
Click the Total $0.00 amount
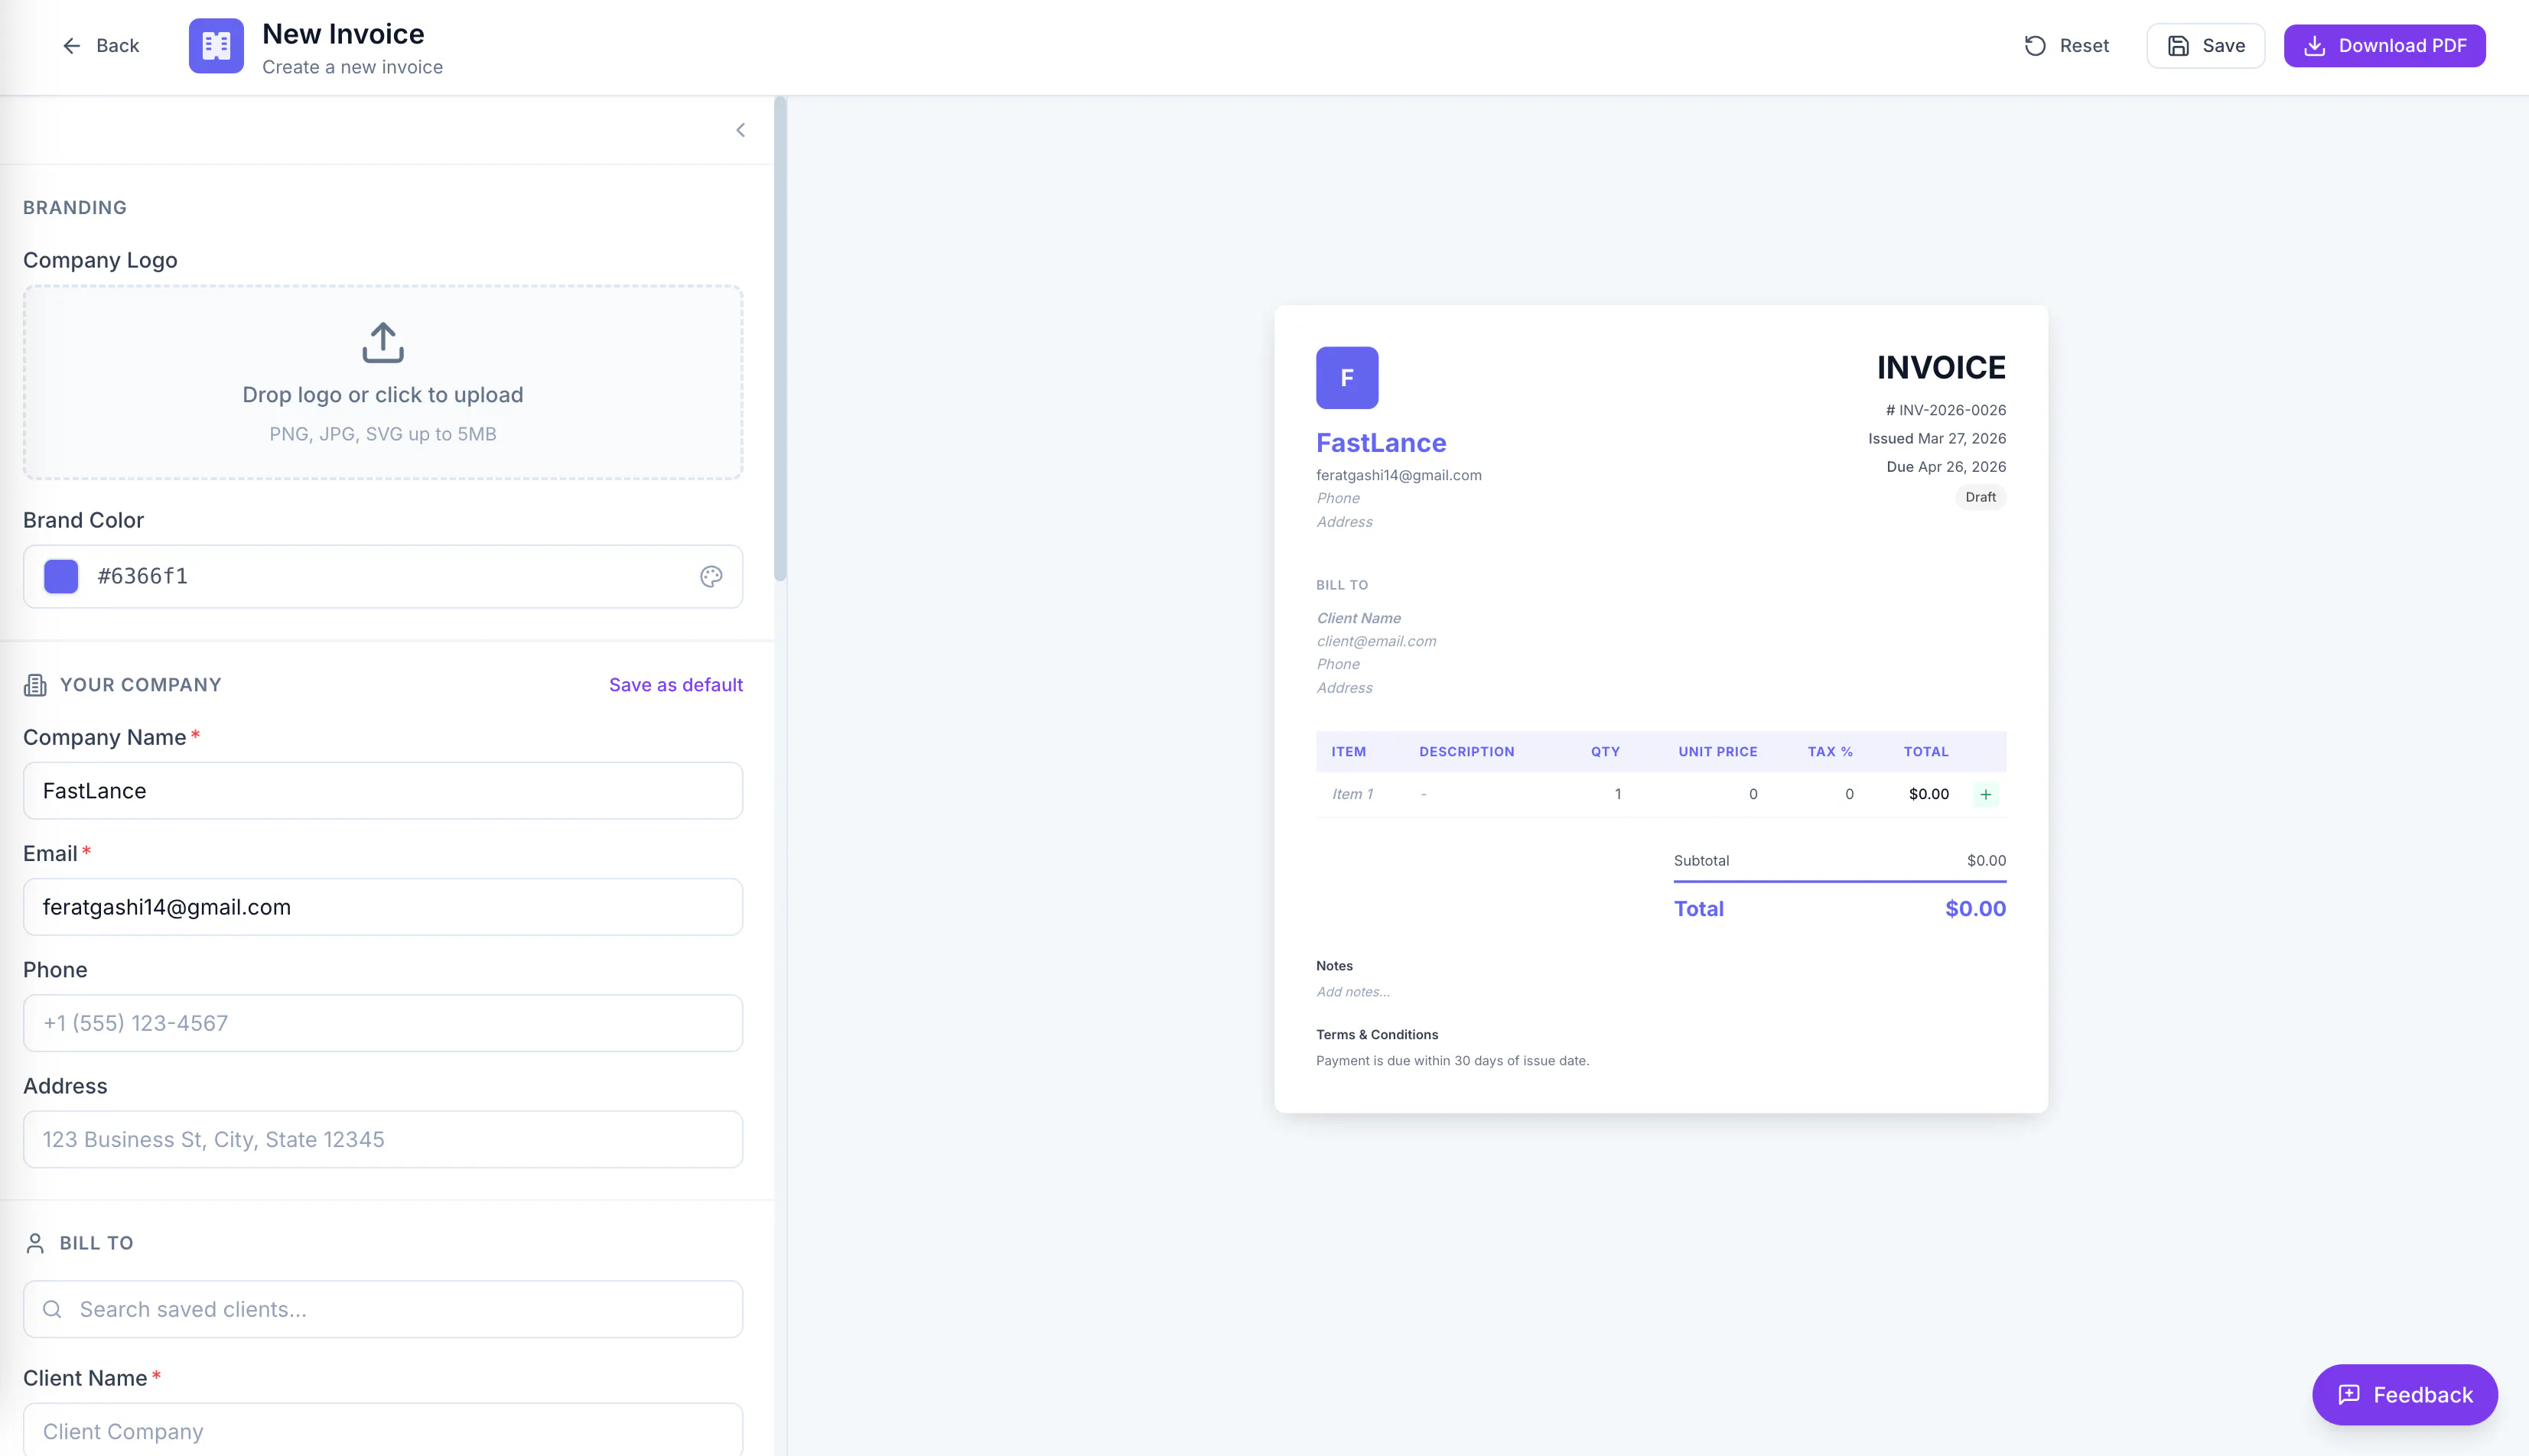1975,908
